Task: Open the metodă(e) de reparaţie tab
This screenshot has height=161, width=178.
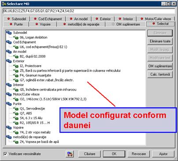Action: point(81,24)
